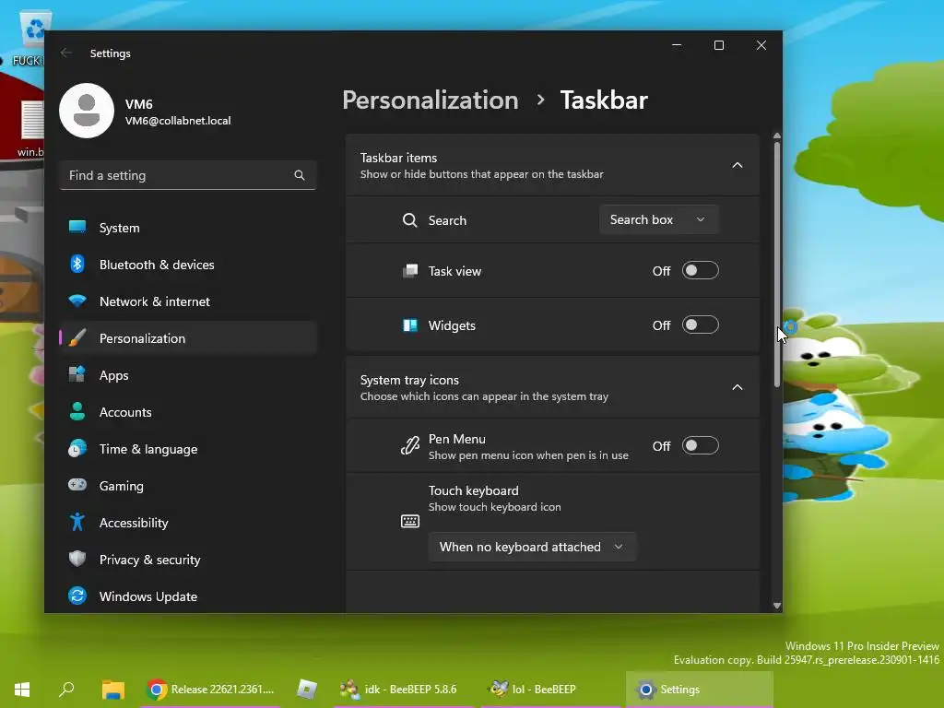Click the scrollbar down arrow
This screenshot has width=944, height=708.
(x=776, y=606)
